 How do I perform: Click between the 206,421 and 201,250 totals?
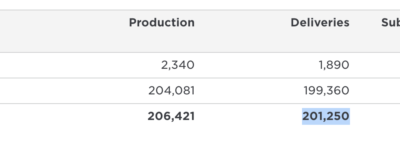click(248, 116)
